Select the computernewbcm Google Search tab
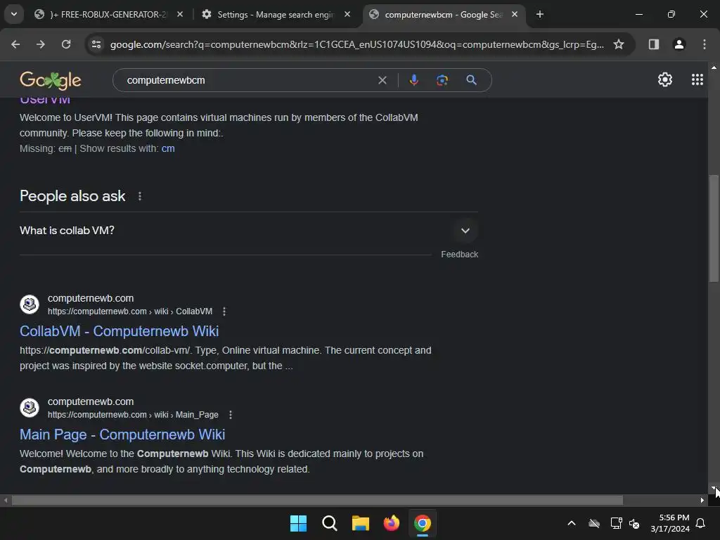This screenshot has height=540, width=720. pos(443,14)
